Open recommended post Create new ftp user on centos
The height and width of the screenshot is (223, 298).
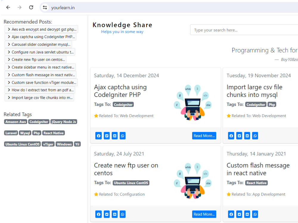coord(35,59)
